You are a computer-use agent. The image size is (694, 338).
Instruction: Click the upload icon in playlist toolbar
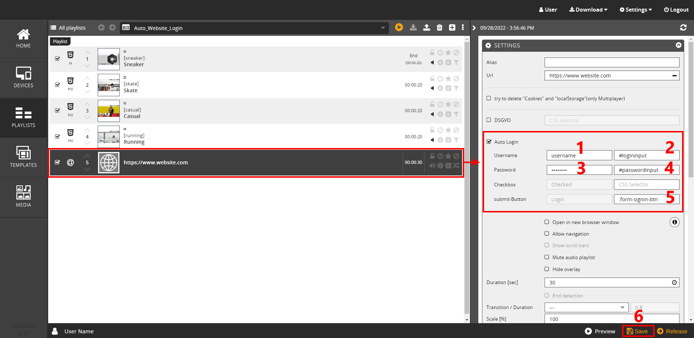pyautogui.click(x=427, y=28)
